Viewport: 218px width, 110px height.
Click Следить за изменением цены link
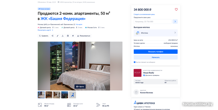click(144, 15)
